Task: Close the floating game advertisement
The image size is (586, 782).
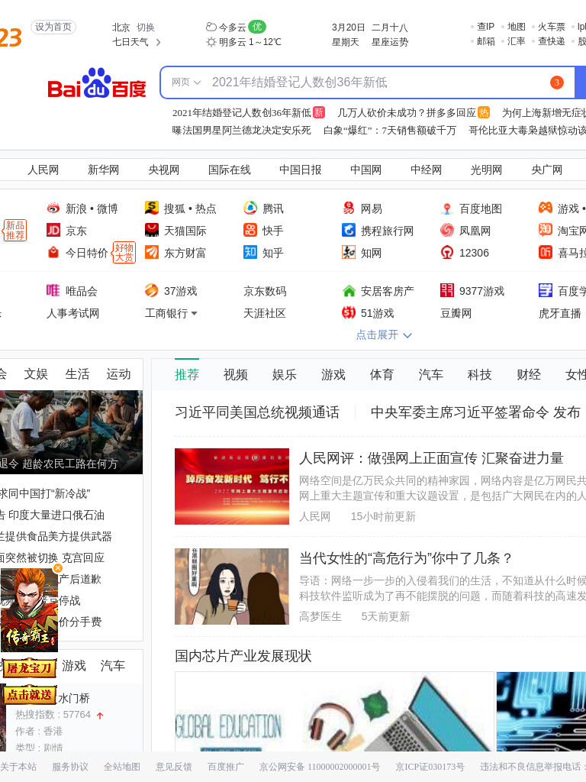Action: click(58, 568)
